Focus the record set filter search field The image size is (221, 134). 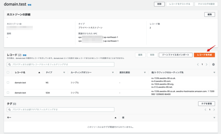[x=60, y=64]
